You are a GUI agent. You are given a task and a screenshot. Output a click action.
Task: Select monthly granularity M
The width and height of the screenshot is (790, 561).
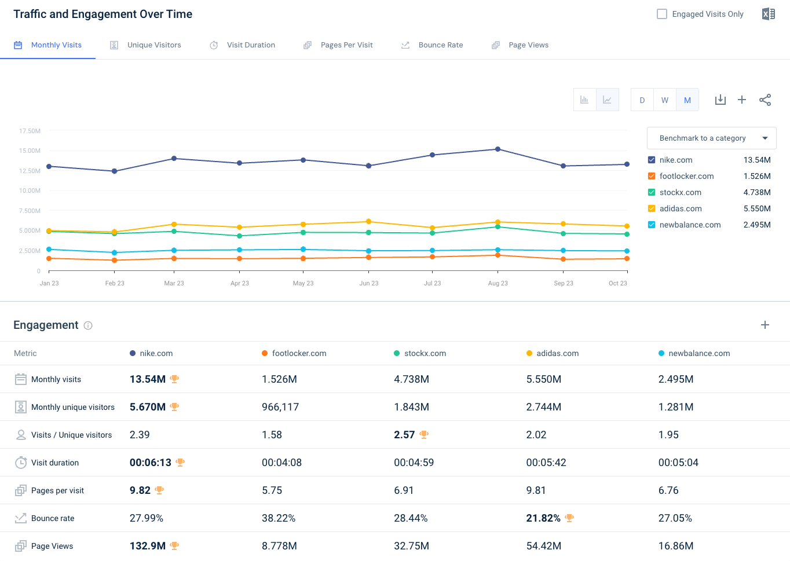[x=687, y=100]
